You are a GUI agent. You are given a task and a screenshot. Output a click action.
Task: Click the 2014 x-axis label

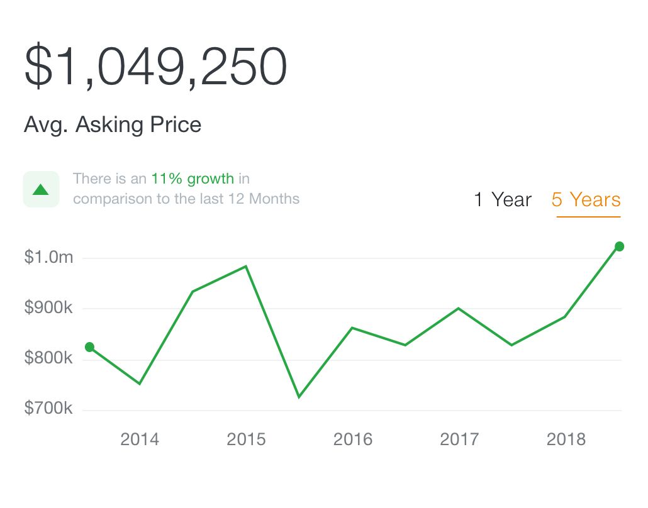[140, 439]
